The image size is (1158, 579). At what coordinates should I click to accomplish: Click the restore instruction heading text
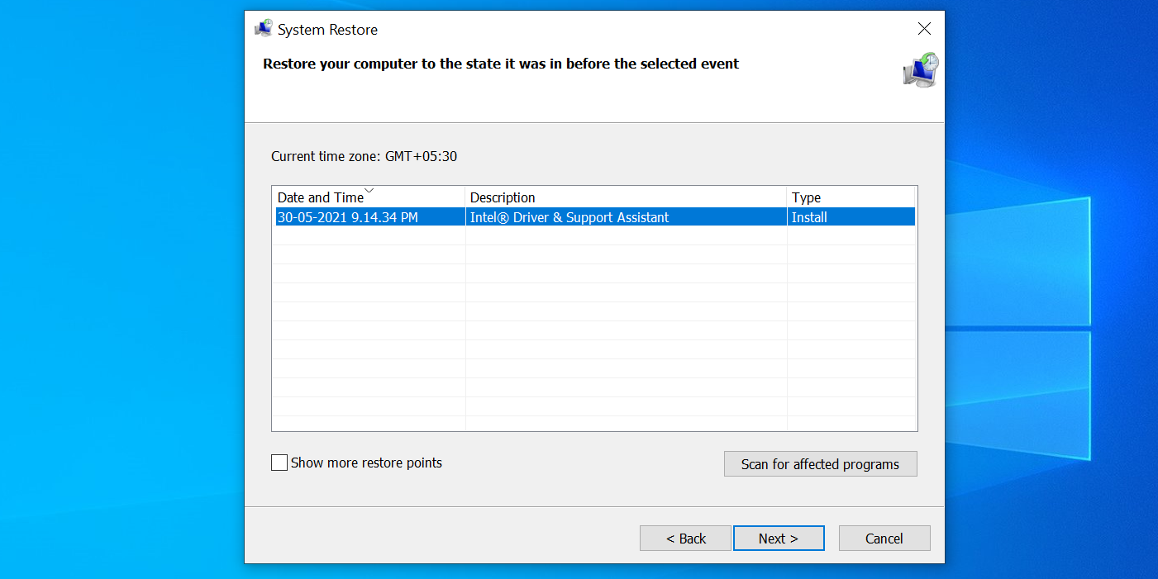pyautogui.click(x=499, y=64)
